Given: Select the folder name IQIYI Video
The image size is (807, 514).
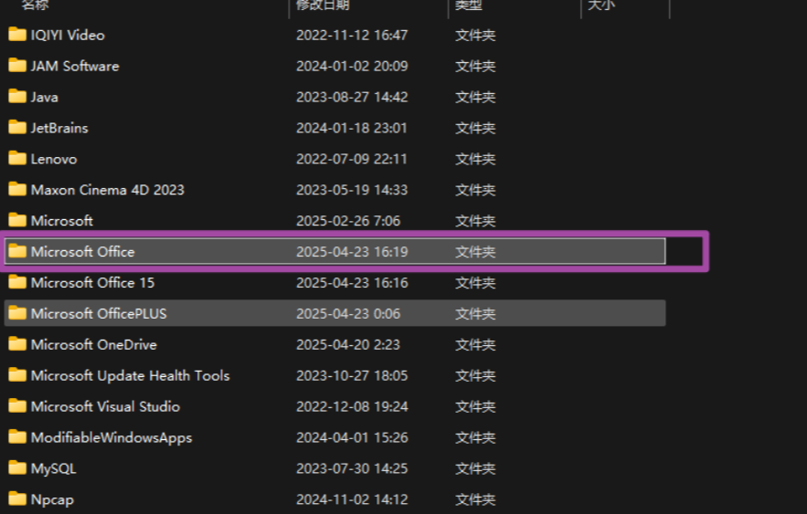Looking at the screenshot, I should 68,35.
